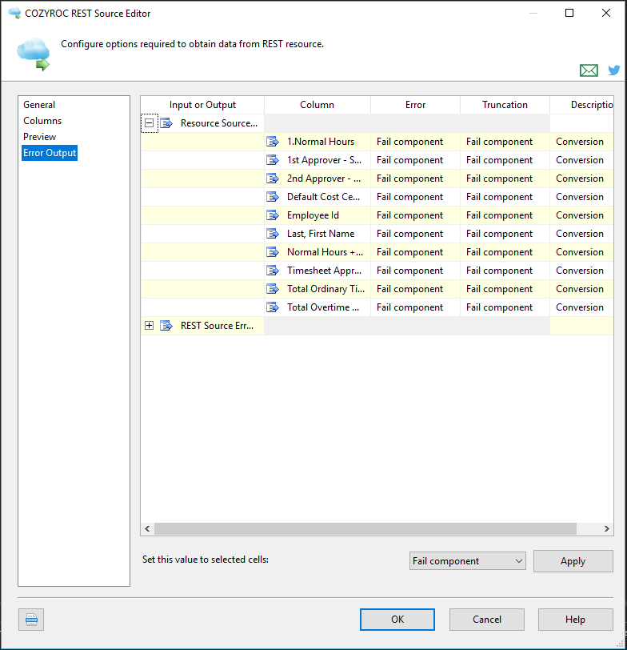Select Conversion description for Total Ordinary Ti...
The width and height of the screenshot is (627, 650).
582,289
